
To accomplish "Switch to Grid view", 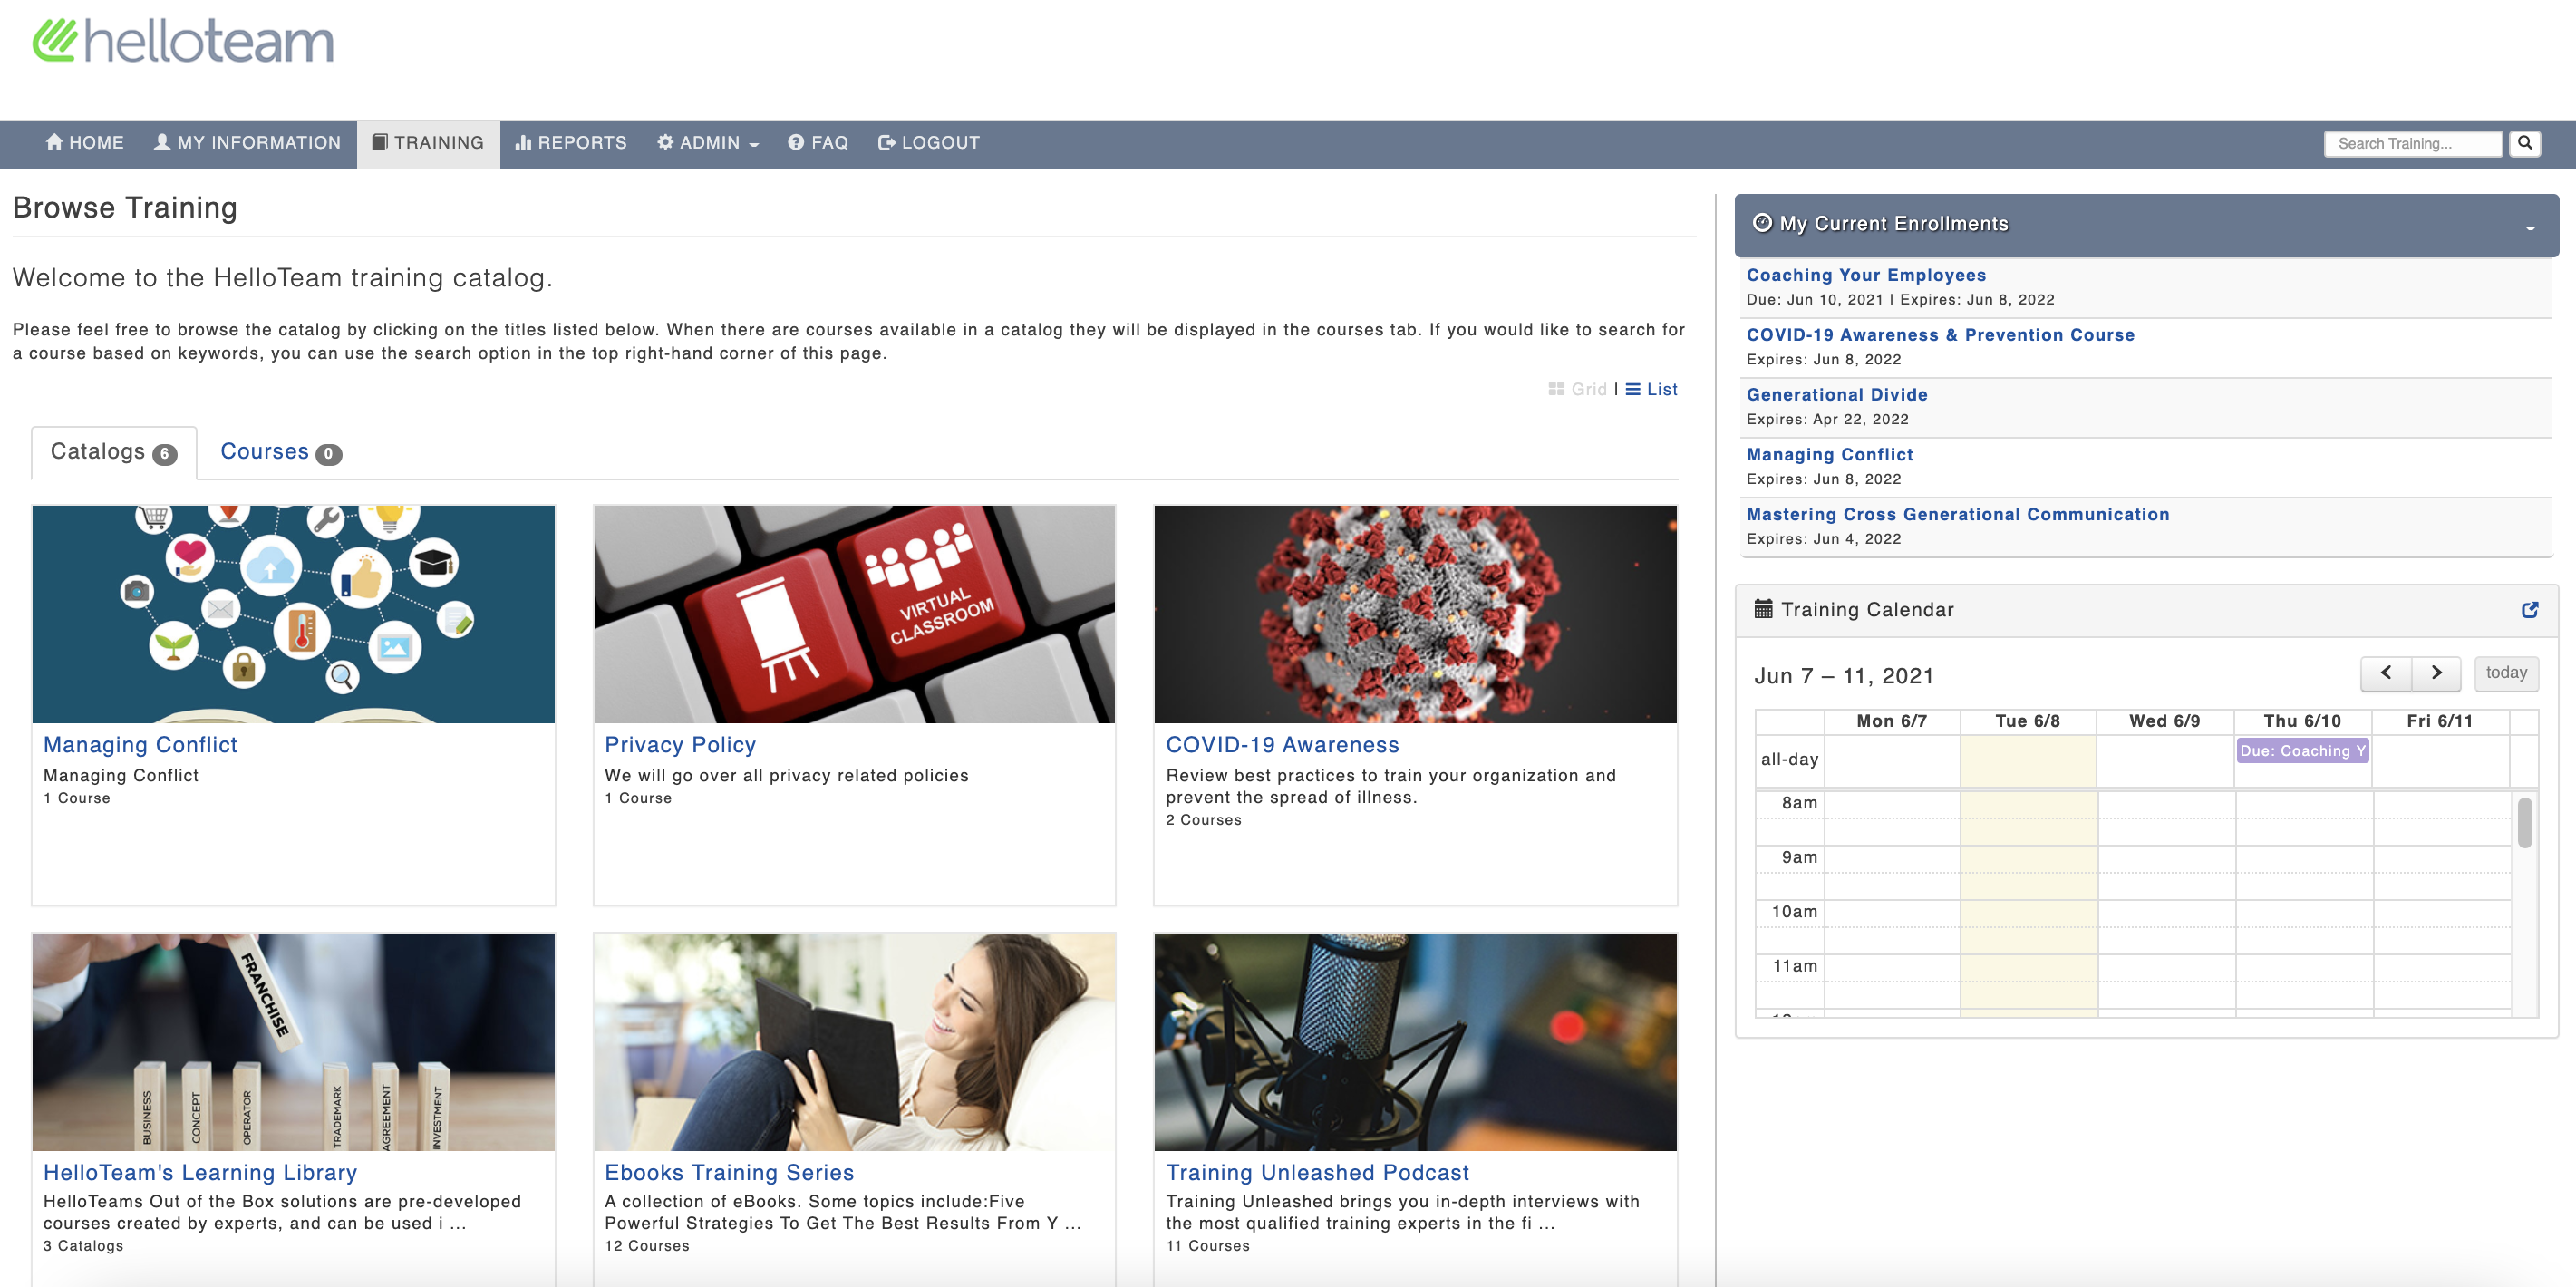I will tap(1577, 389).
